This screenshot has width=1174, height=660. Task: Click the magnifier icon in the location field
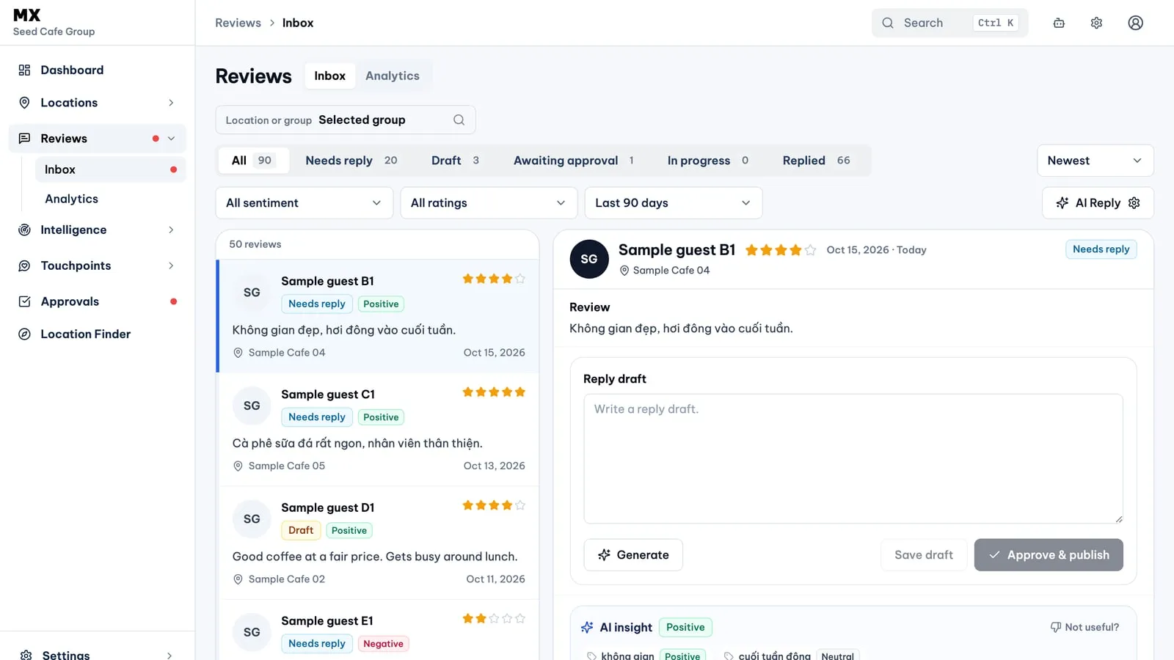coord(459,120)
